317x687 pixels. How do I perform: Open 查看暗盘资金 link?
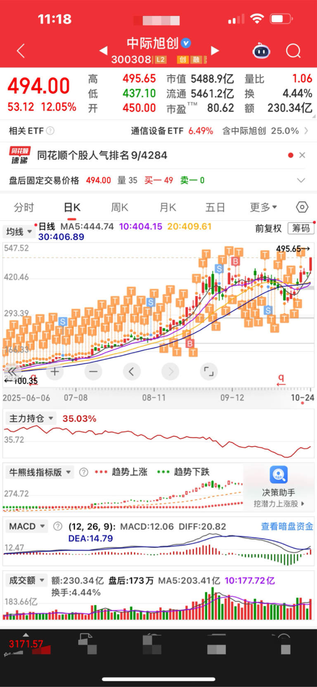(287, 526)
